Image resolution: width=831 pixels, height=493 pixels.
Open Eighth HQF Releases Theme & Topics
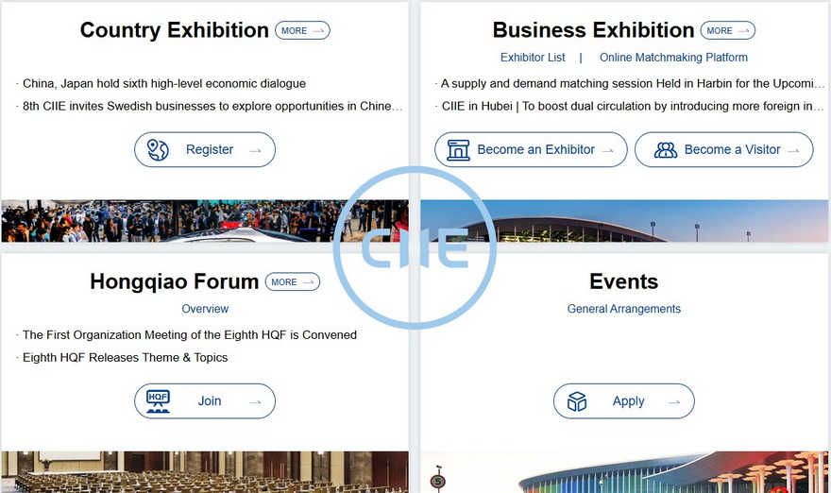[x=125, y=358]
